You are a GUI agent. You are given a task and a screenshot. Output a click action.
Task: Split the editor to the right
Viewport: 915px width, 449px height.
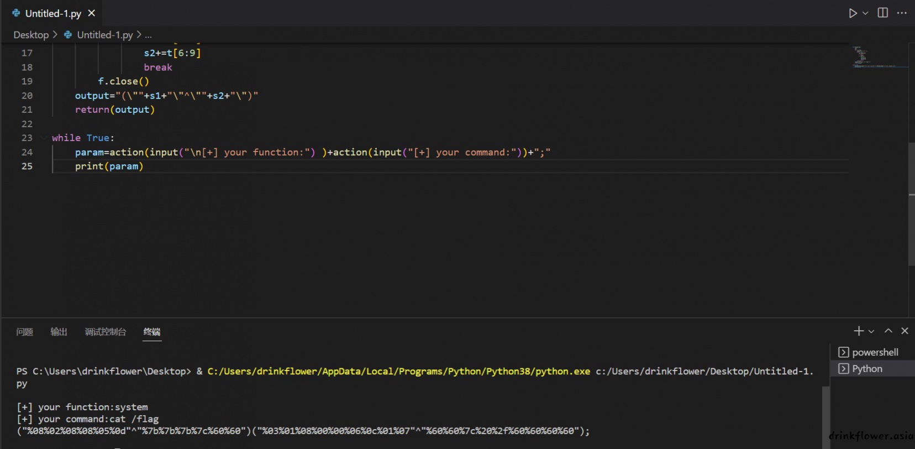883,13
